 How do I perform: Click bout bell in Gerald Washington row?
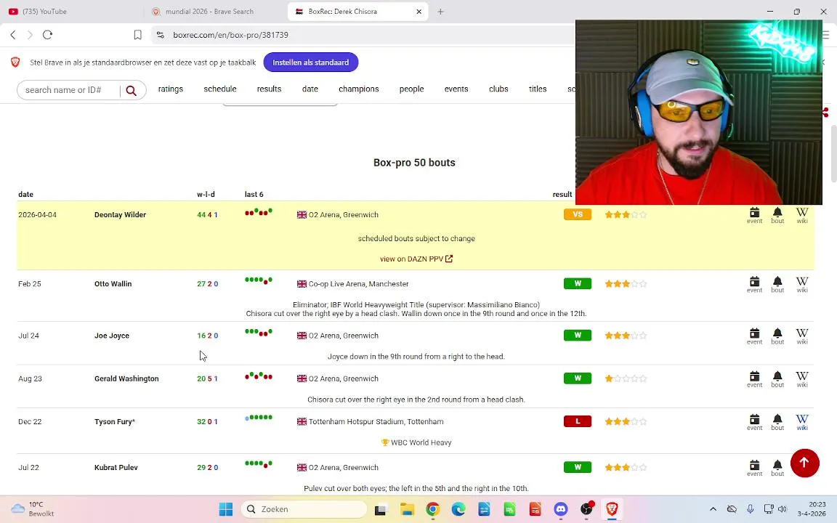[x=777, y=379]
